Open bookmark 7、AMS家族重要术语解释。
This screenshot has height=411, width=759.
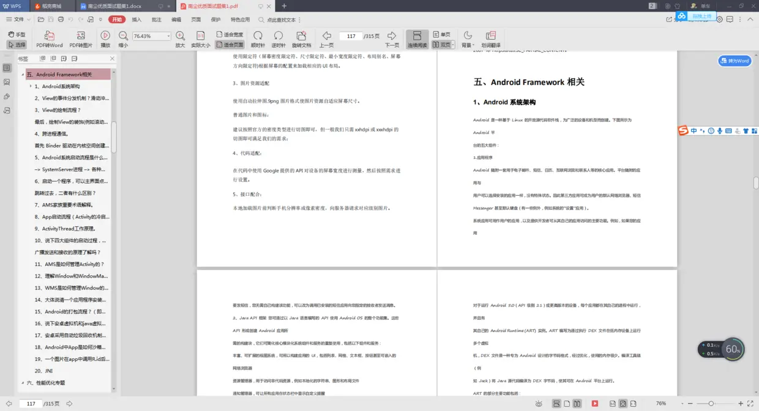pos(65,205)
